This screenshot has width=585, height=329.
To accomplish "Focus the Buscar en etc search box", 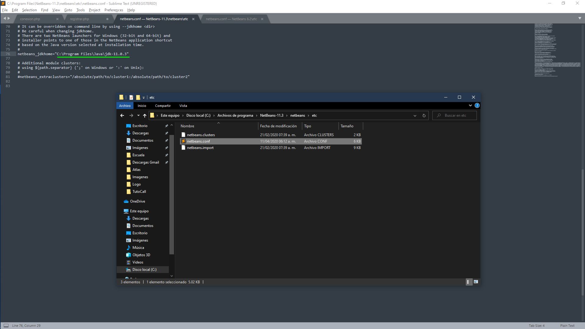I will 455,115.
